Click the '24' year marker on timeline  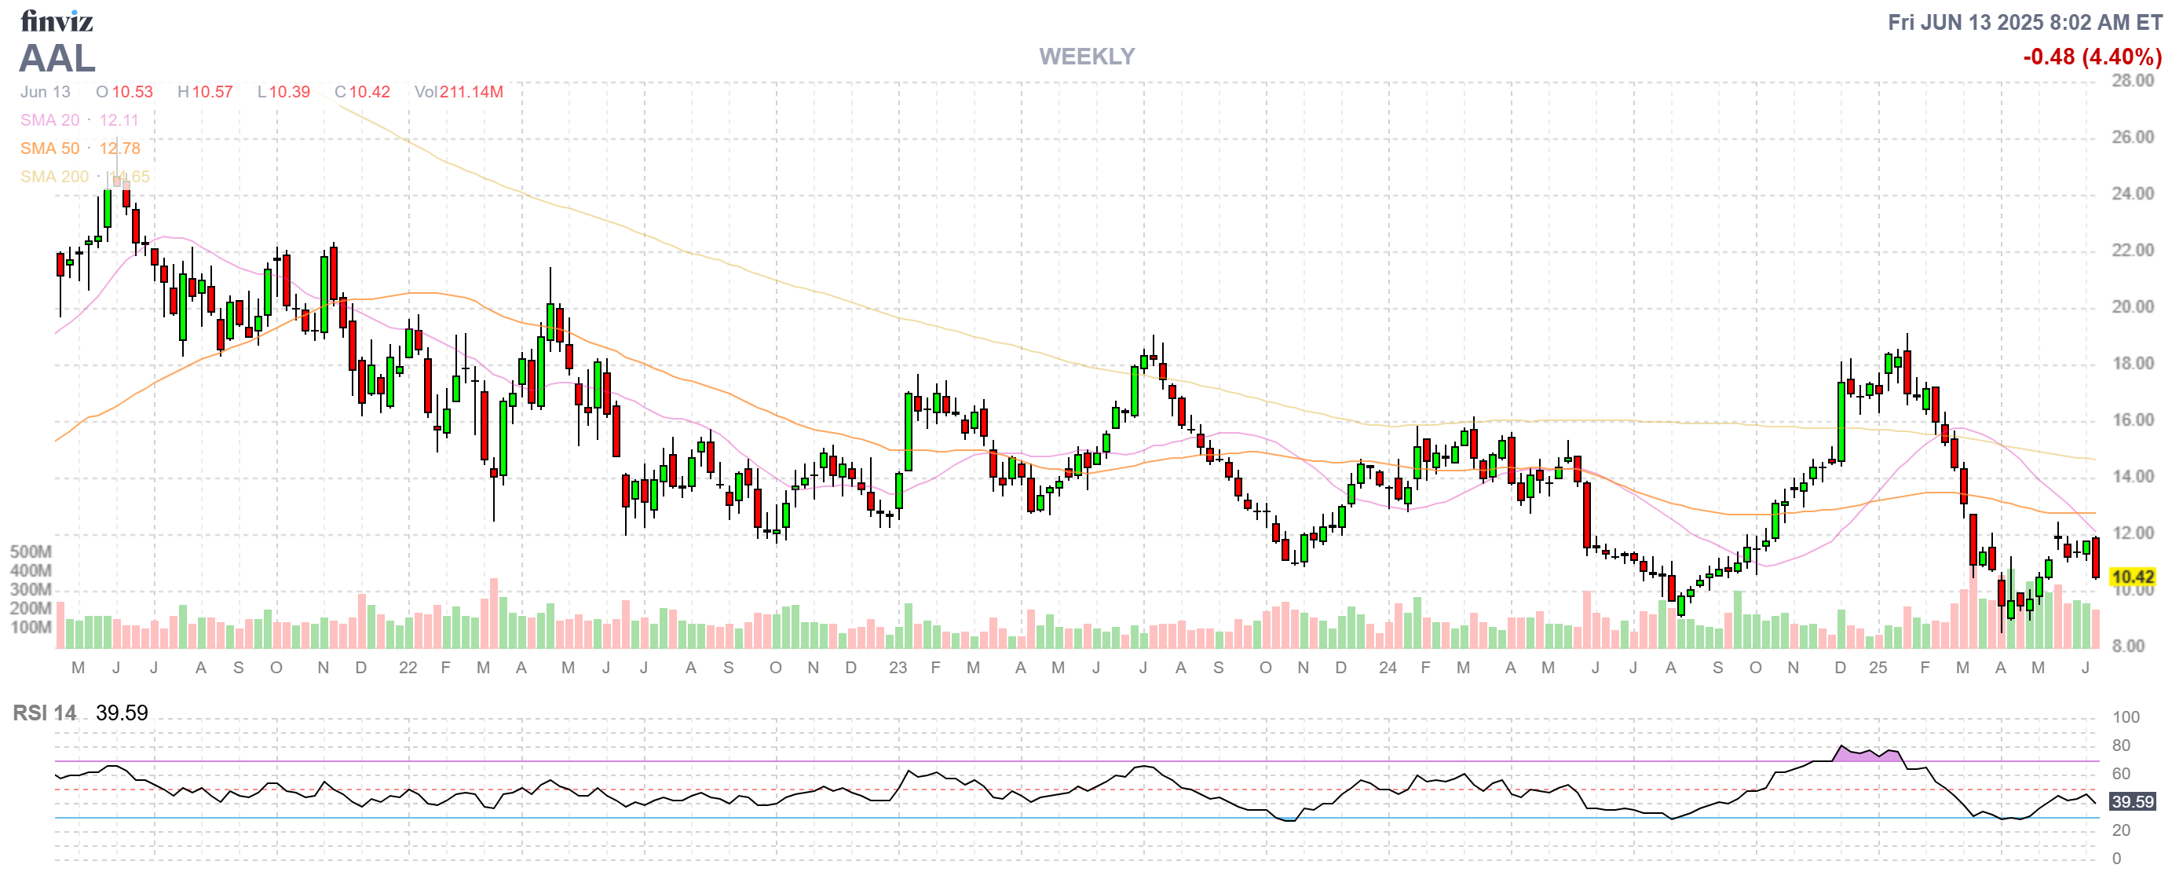[x=1388, y=668]
